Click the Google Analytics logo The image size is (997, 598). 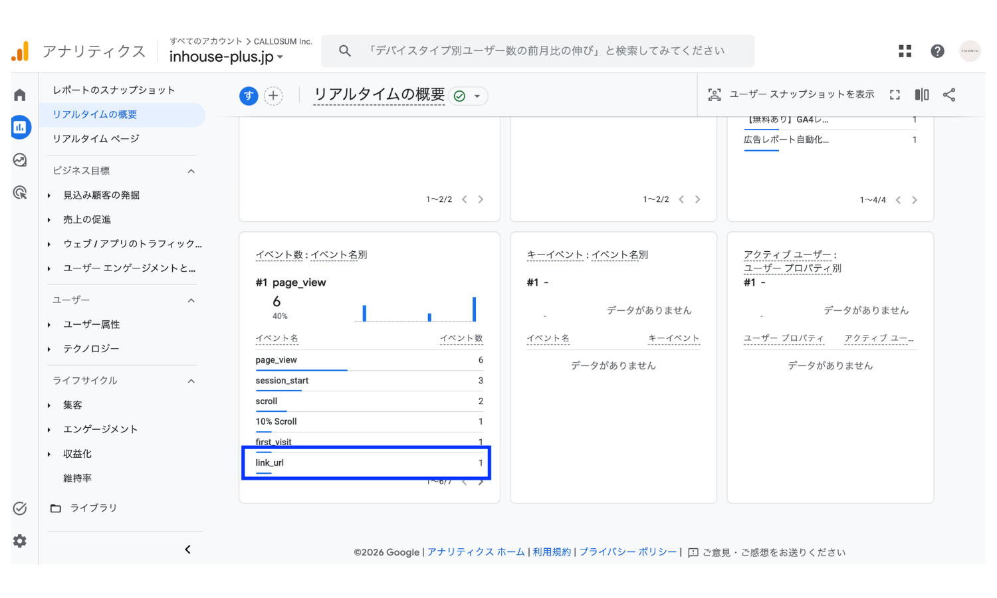point(21,51)
